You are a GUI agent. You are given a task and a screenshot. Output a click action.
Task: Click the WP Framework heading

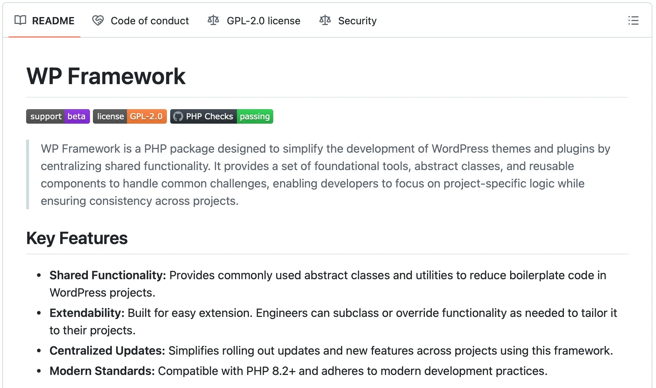tap(106, 76)
